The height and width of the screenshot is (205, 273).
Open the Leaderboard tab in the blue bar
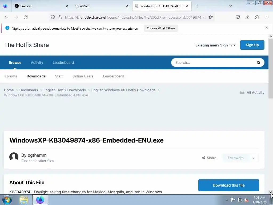[x=63, y=62]
